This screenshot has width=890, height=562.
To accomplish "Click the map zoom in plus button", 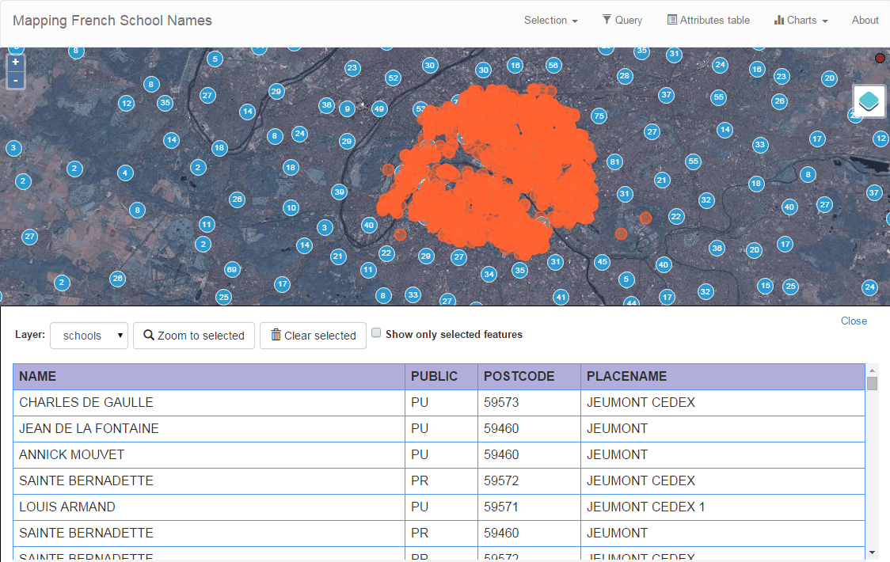I will click(16, 62).
